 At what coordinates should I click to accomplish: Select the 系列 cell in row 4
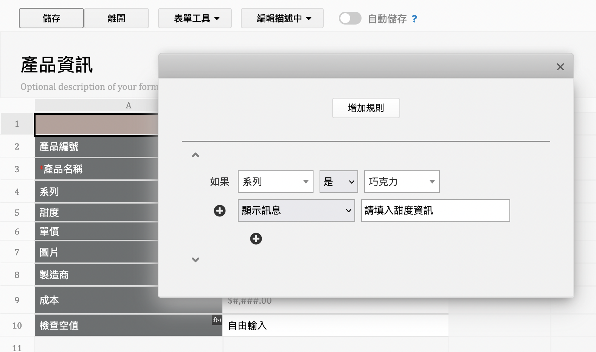pos(96,192)
